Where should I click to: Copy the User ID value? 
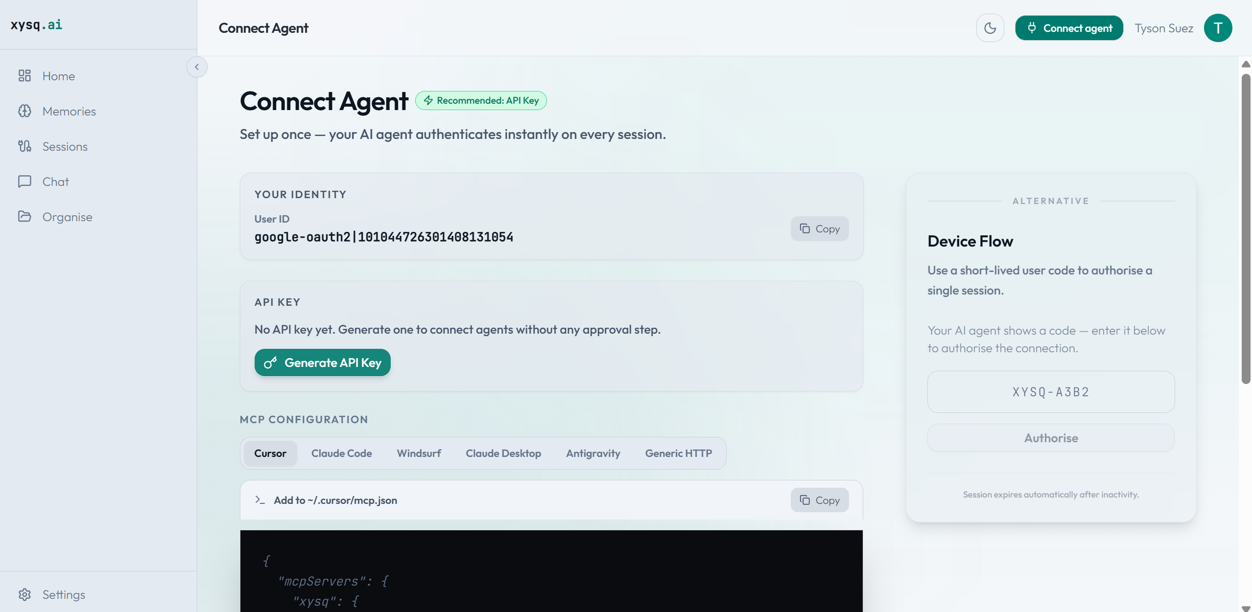(819, 229)
